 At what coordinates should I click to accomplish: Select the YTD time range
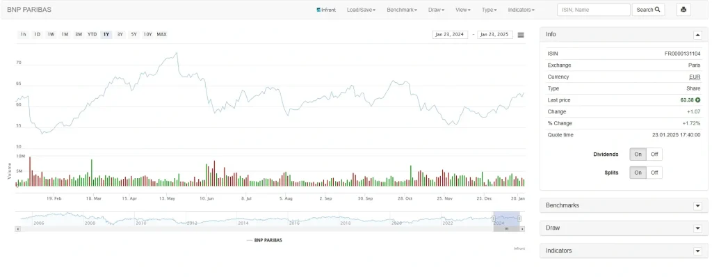pos(92,35)
